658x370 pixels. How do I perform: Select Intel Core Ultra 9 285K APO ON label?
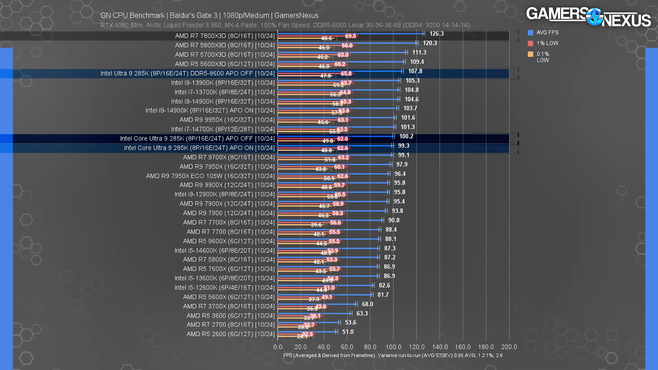click(x=199, y=148)
